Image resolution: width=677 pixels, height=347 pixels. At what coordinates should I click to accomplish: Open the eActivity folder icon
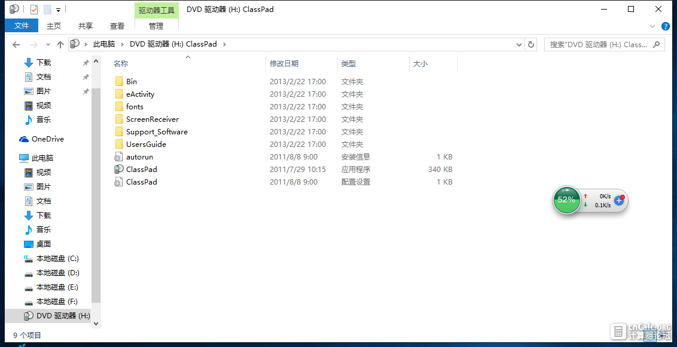click(119, 94)
